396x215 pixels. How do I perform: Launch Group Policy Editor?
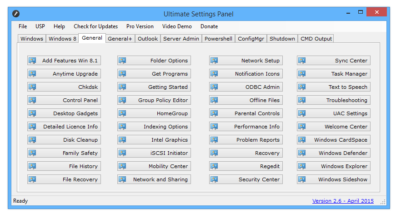154,100
